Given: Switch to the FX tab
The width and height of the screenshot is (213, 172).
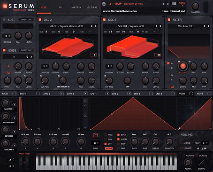Looking at the screenshot, I should pos(60,8).
